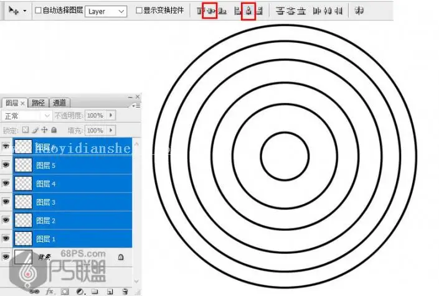Click Align left edges icon

click(237, 11)
